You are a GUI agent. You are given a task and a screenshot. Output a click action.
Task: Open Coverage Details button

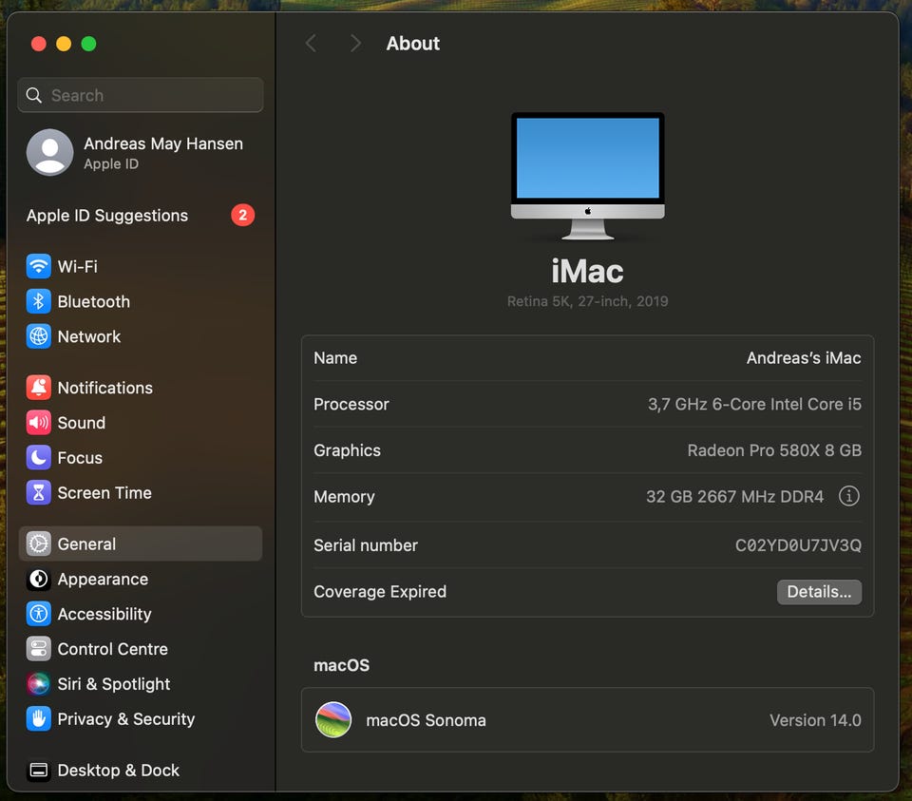pos(819,592)
